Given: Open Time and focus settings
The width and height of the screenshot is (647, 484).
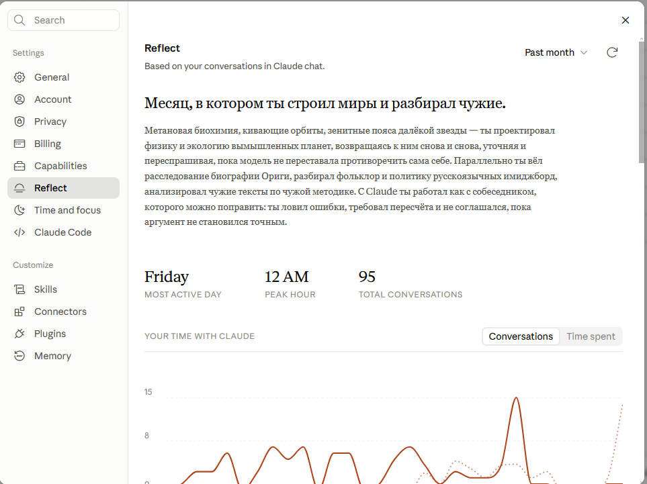Looking at the screenshot, I should click(x=64, y=210).
